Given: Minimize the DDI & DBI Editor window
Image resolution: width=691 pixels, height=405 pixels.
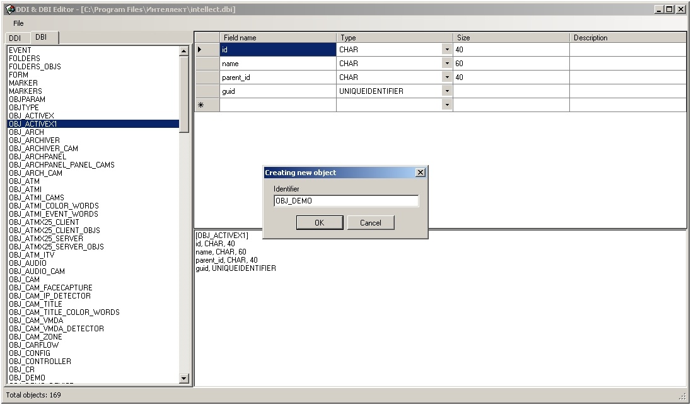Looking at the screenshot, I should 659,9.
